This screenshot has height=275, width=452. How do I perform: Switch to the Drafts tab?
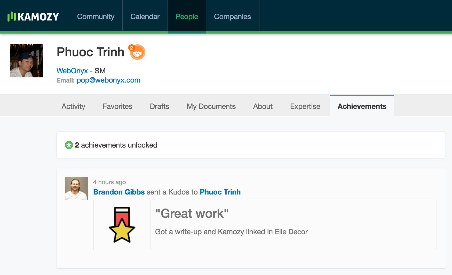click(x=160, y=106)
